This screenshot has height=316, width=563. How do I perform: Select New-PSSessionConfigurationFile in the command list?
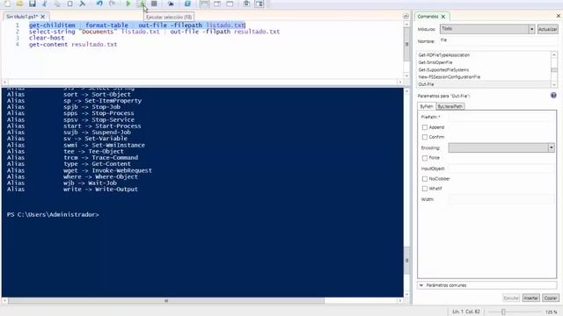pyautogui.click(x=450, y=77)
